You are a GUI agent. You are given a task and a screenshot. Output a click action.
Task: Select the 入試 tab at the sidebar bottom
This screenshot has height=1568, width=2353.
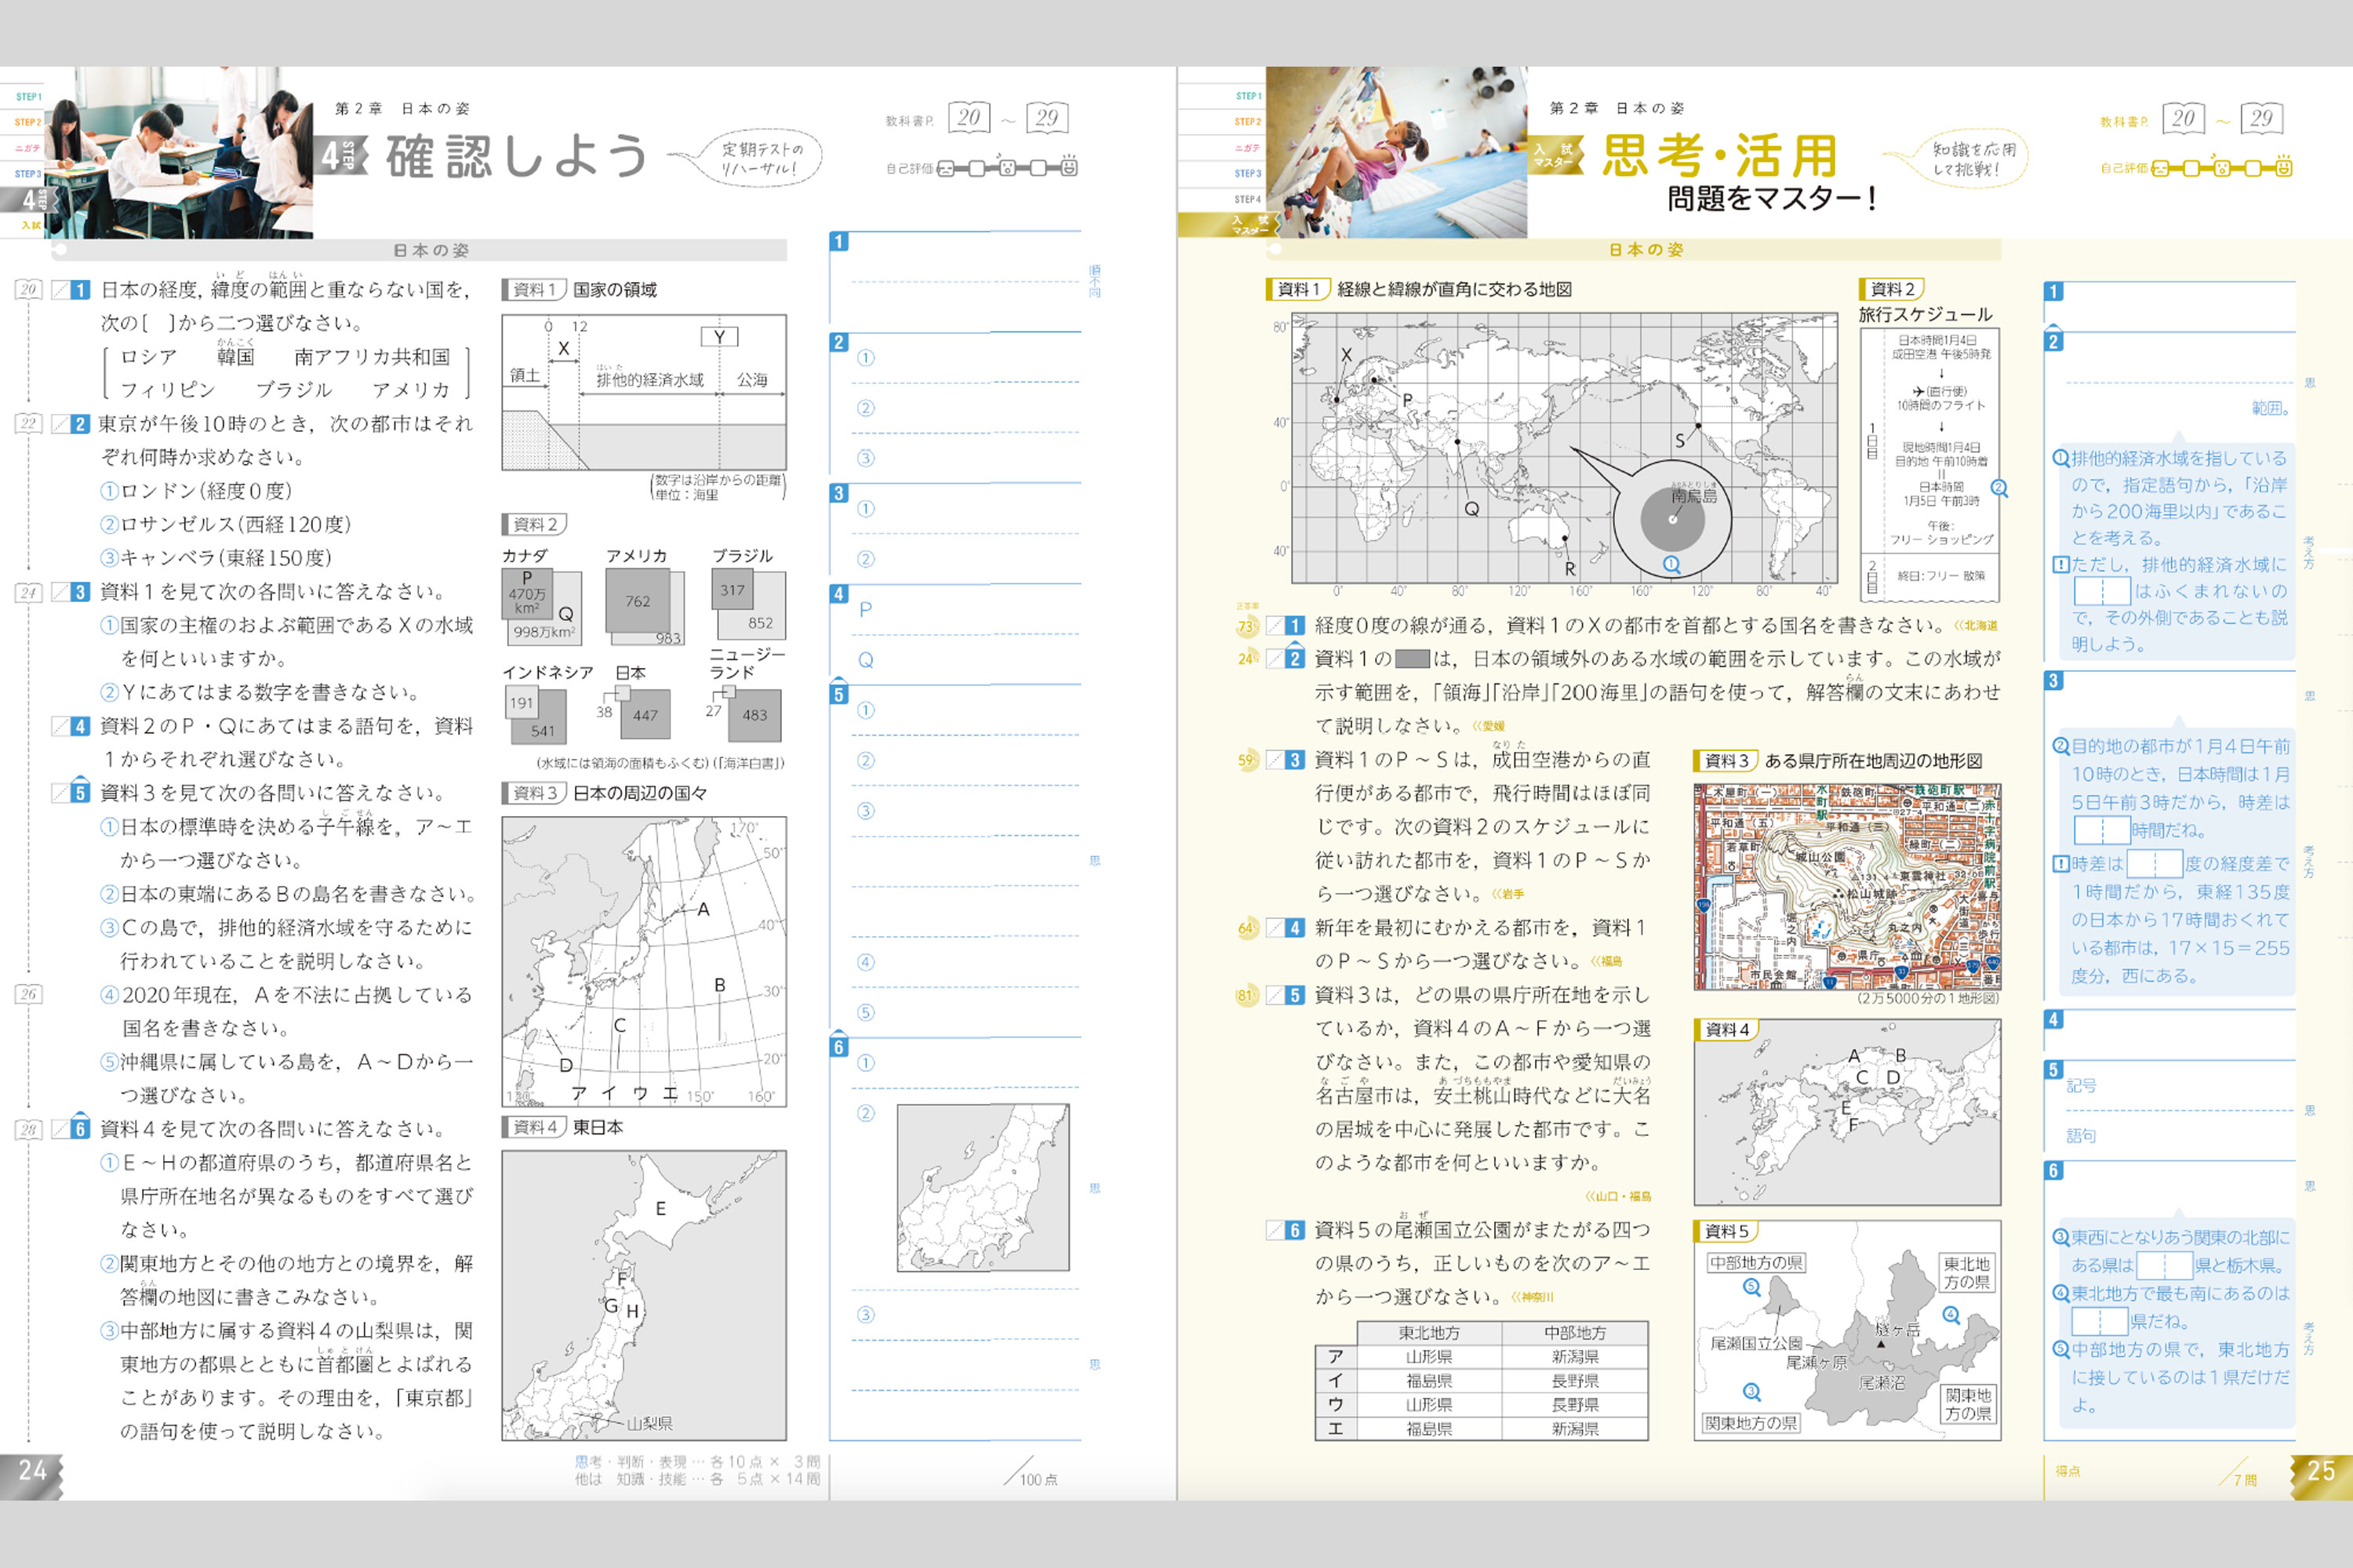tap(32, 226)
